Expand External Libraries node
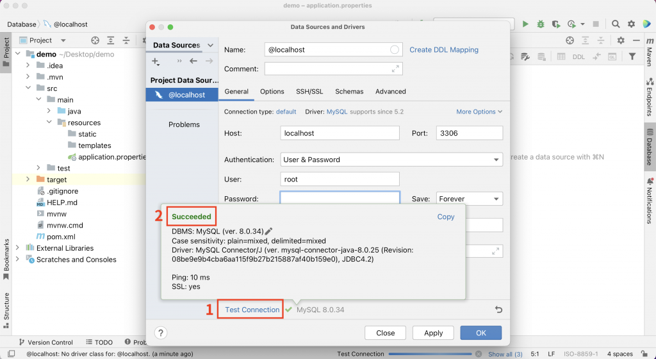The height and width of the screenshot is (359, 656). point(17,247)
